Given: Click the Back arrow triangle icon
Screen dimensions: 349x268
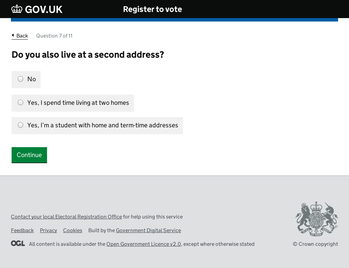Looking at the screenshot, I should pyautogui.click(x=13, y=35).
